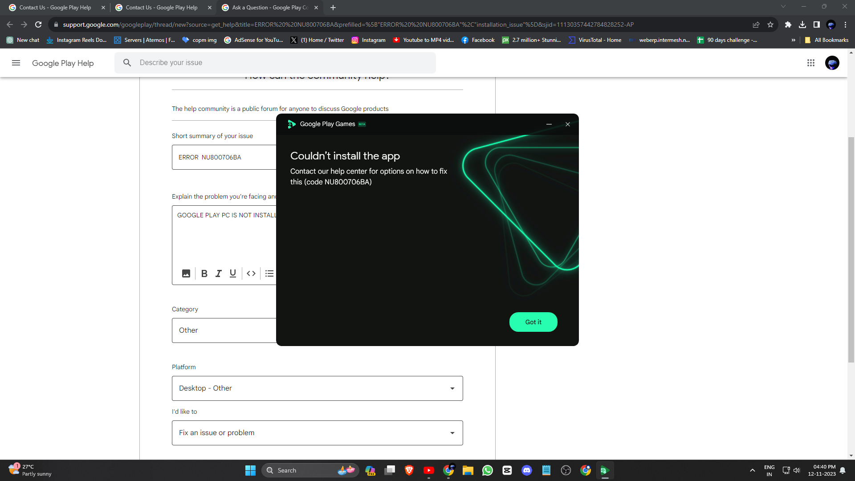Open the Facebook bookmark
This screenshot has height=481, width=855.
point(478,40)
